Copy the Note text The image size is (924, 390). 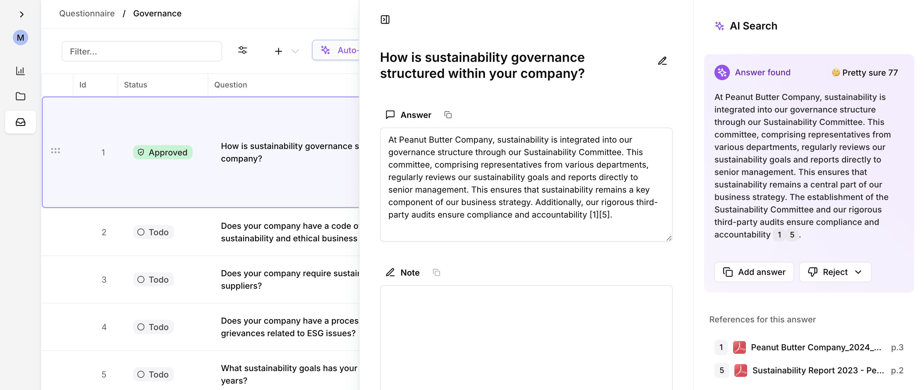(x=436, y=272)
